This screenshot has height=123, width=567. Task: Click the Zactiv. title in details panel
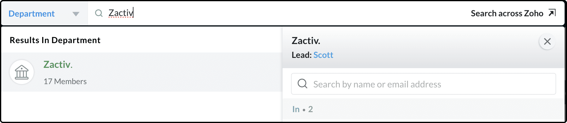306,41
